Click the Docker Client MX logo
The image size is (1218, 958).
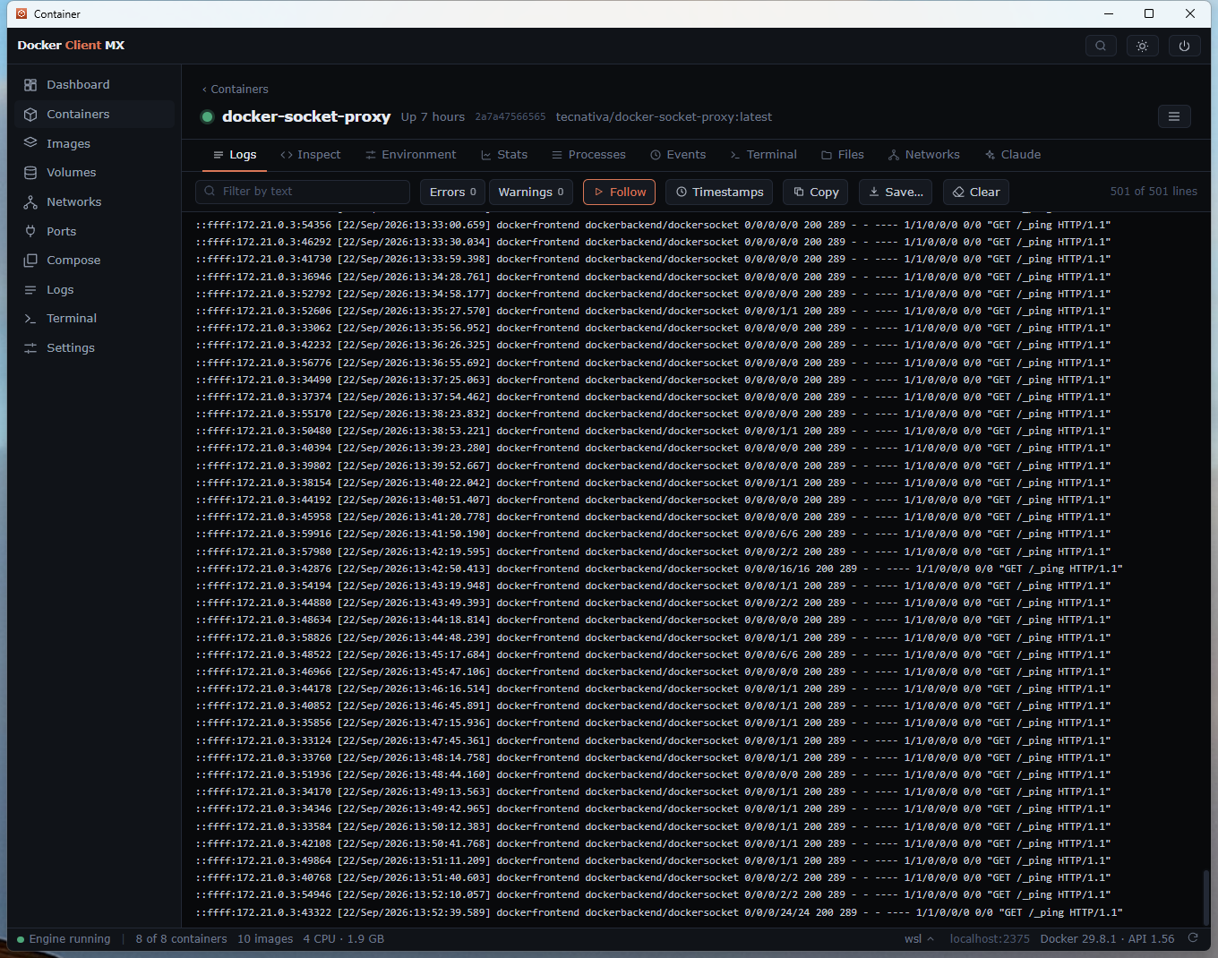click(71, 45)
